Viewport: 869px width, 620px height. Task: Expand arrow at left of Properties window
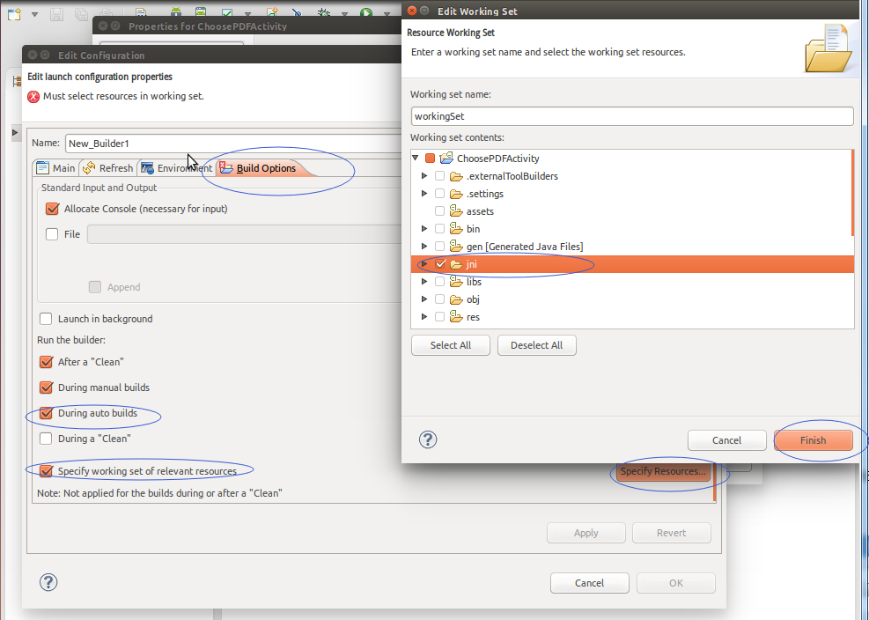click(x=15, y=132)
